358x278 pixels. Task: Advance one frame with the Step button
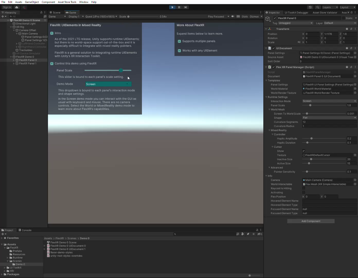[x=185, y=7]
